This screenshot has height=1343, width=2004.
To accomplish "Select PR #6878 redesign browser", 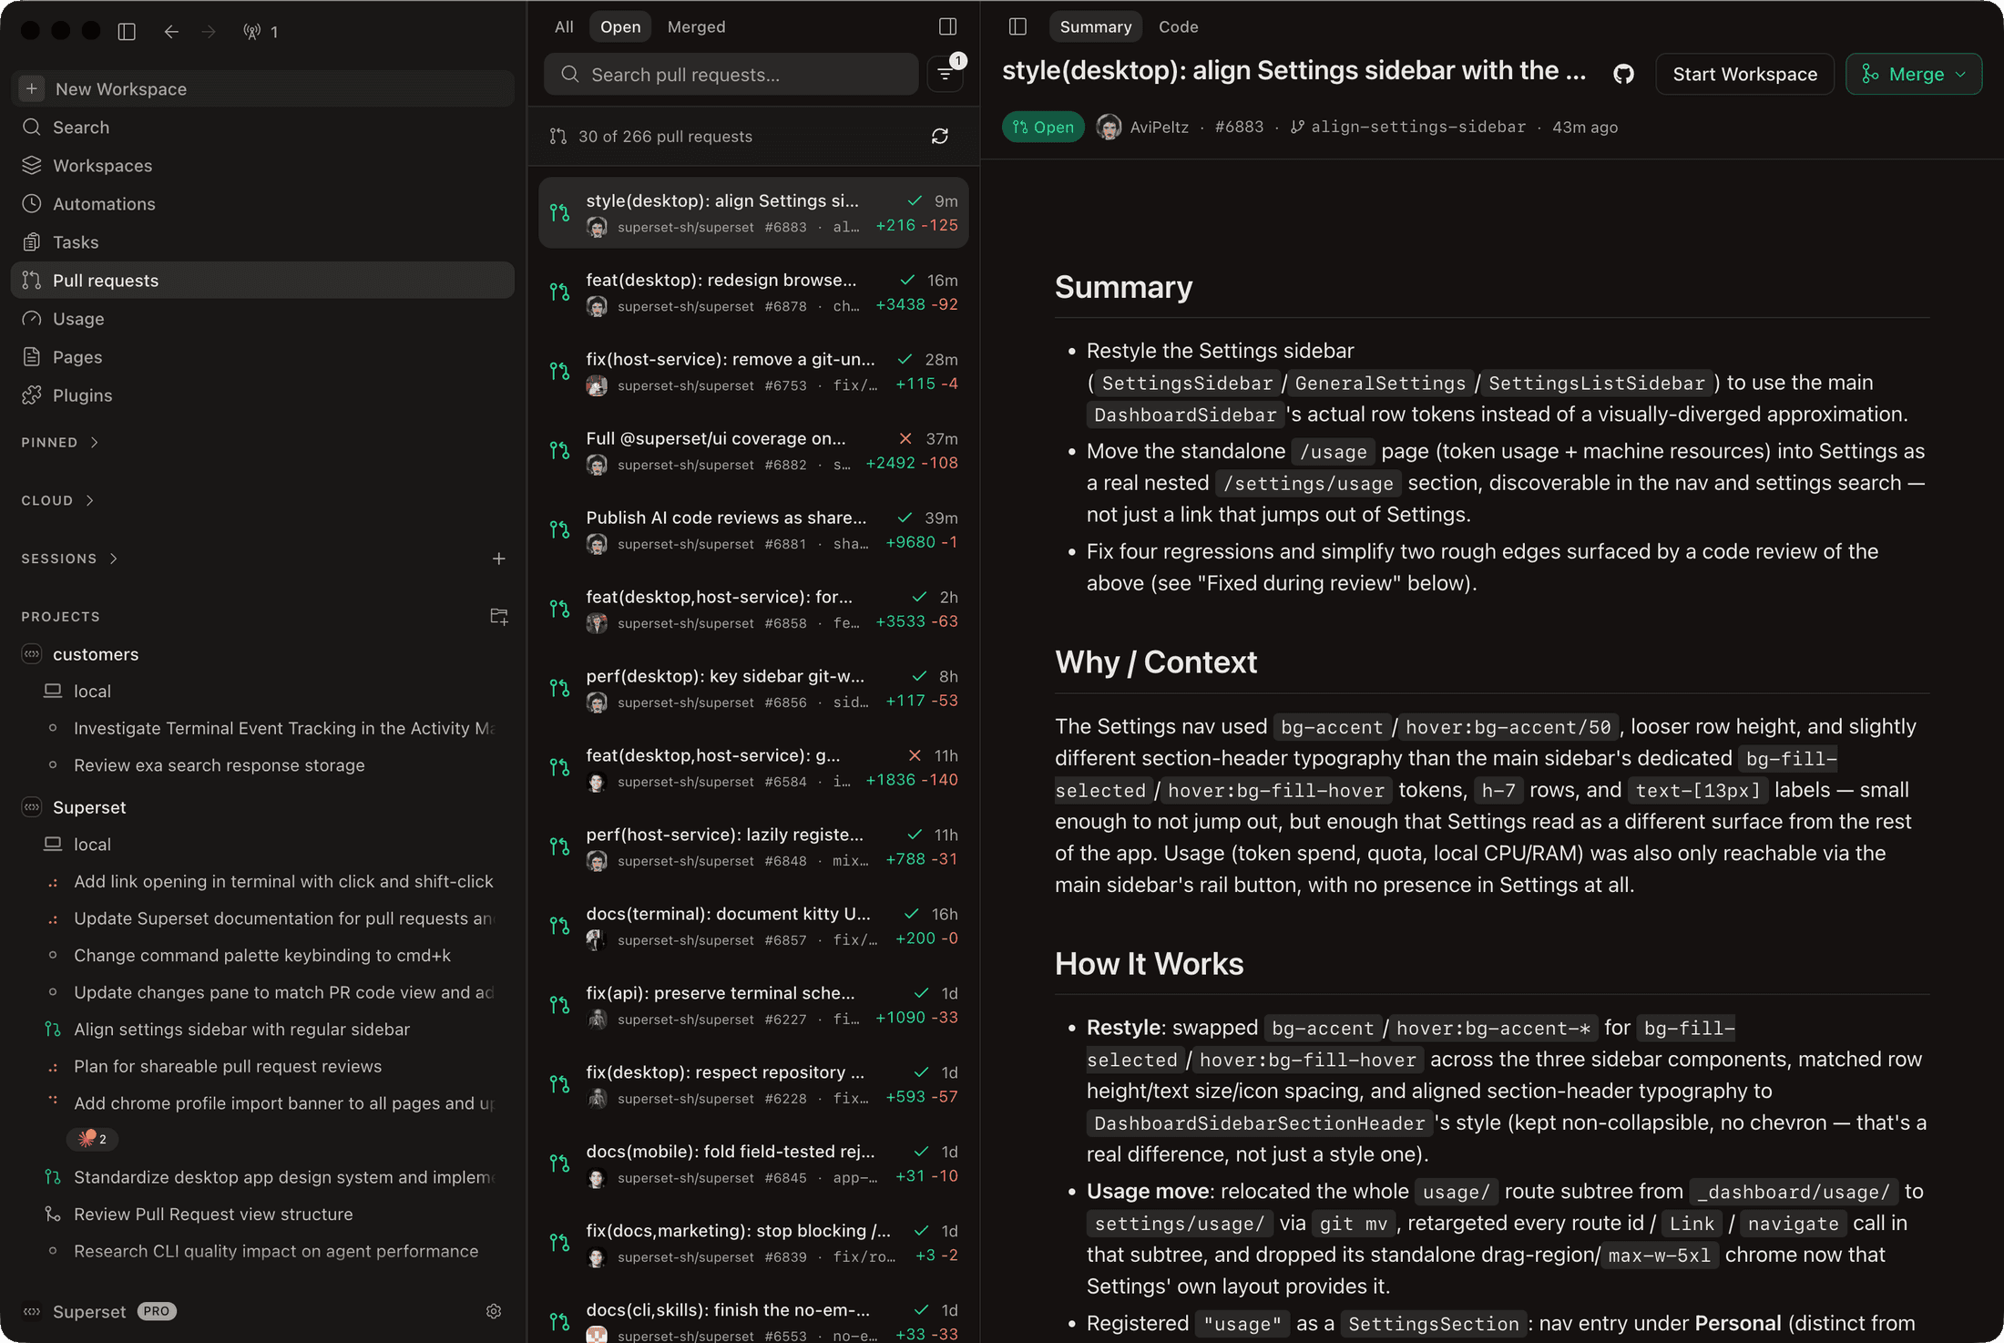I will [x=753, y=292].
